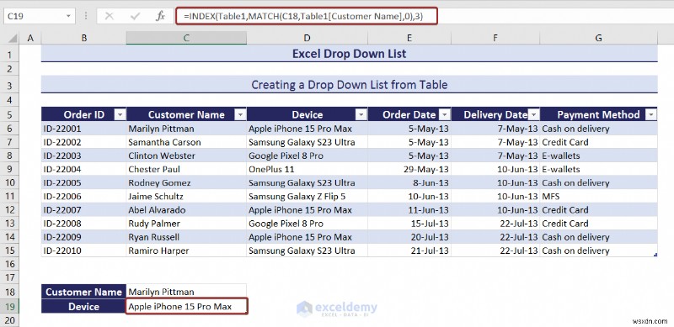Select Abel Alvarado cell

click(x=186, y=210)
